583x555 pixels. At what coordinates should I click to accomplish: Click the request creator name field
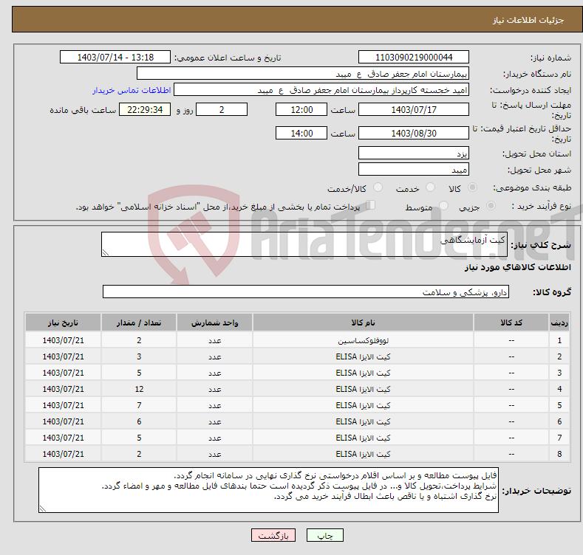tap(321, 90)
